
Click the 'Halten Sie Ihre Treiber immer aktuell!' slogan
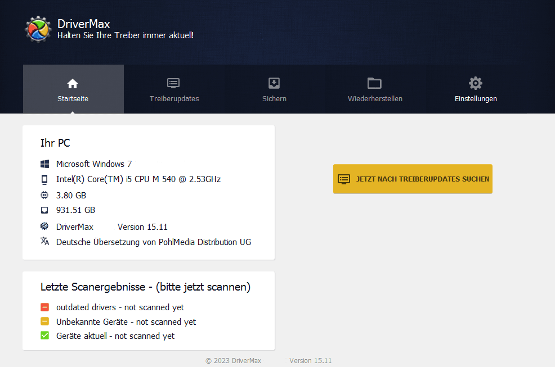coord(126,35)
